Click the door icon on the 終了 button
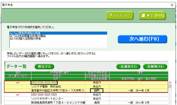 pyautogui.click(x=143, y=15)
